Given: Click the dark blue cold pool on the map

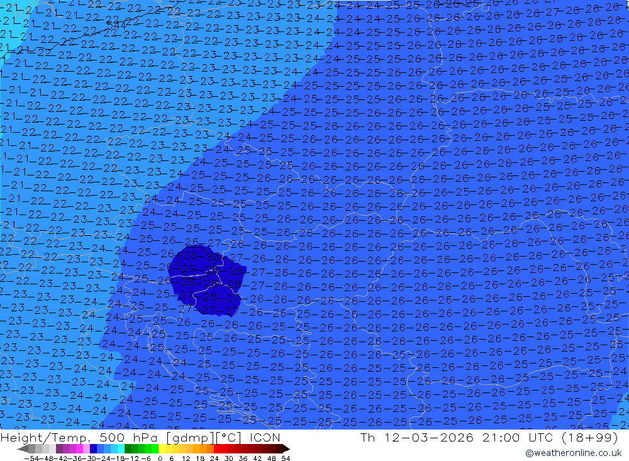Looking at the screenshot, I should point(206,280).
